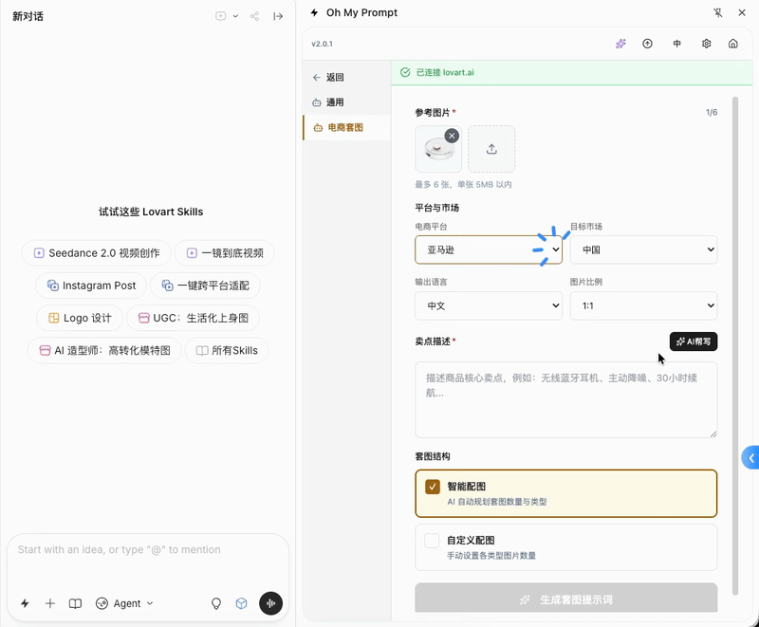Switch language with the 中 icon

tap(676, 44)
